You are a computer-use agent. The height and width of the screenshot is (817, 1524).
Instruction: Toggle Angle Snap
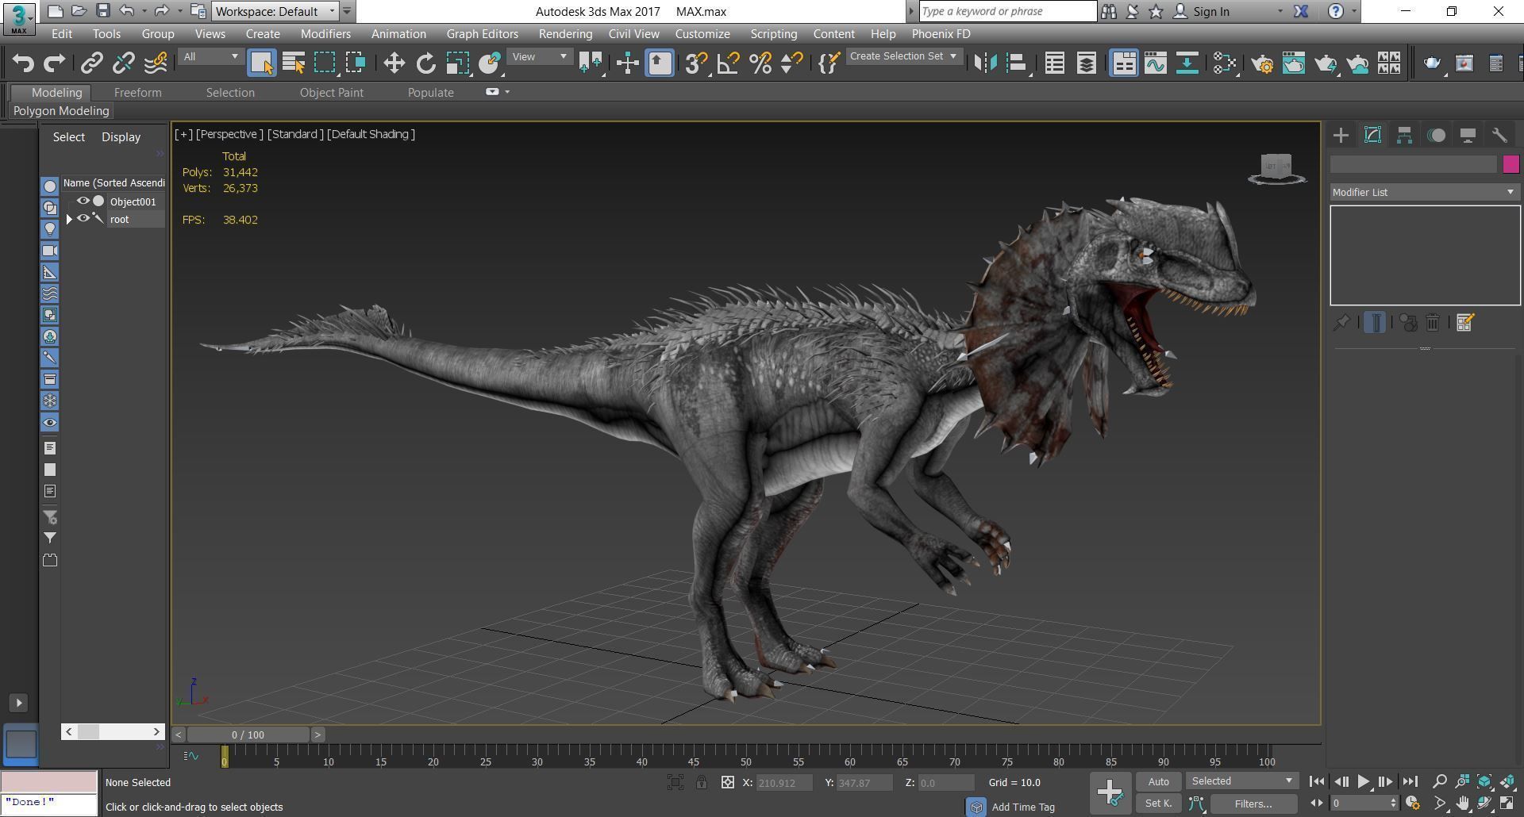point(728,63)
